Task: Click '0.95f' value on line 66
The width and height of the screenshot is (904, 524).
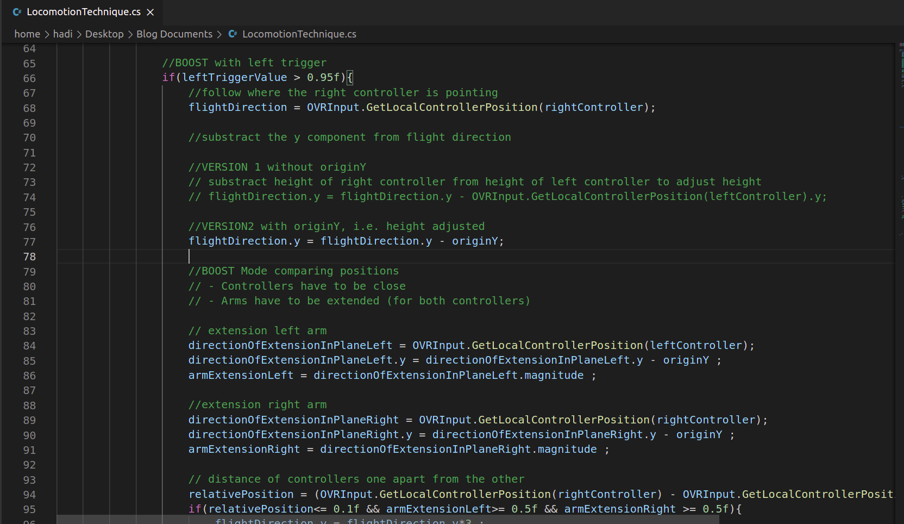Action: pos(323,77)
